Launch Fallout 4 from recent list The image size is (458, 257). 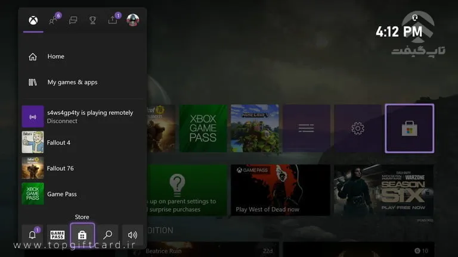(58, 143)
